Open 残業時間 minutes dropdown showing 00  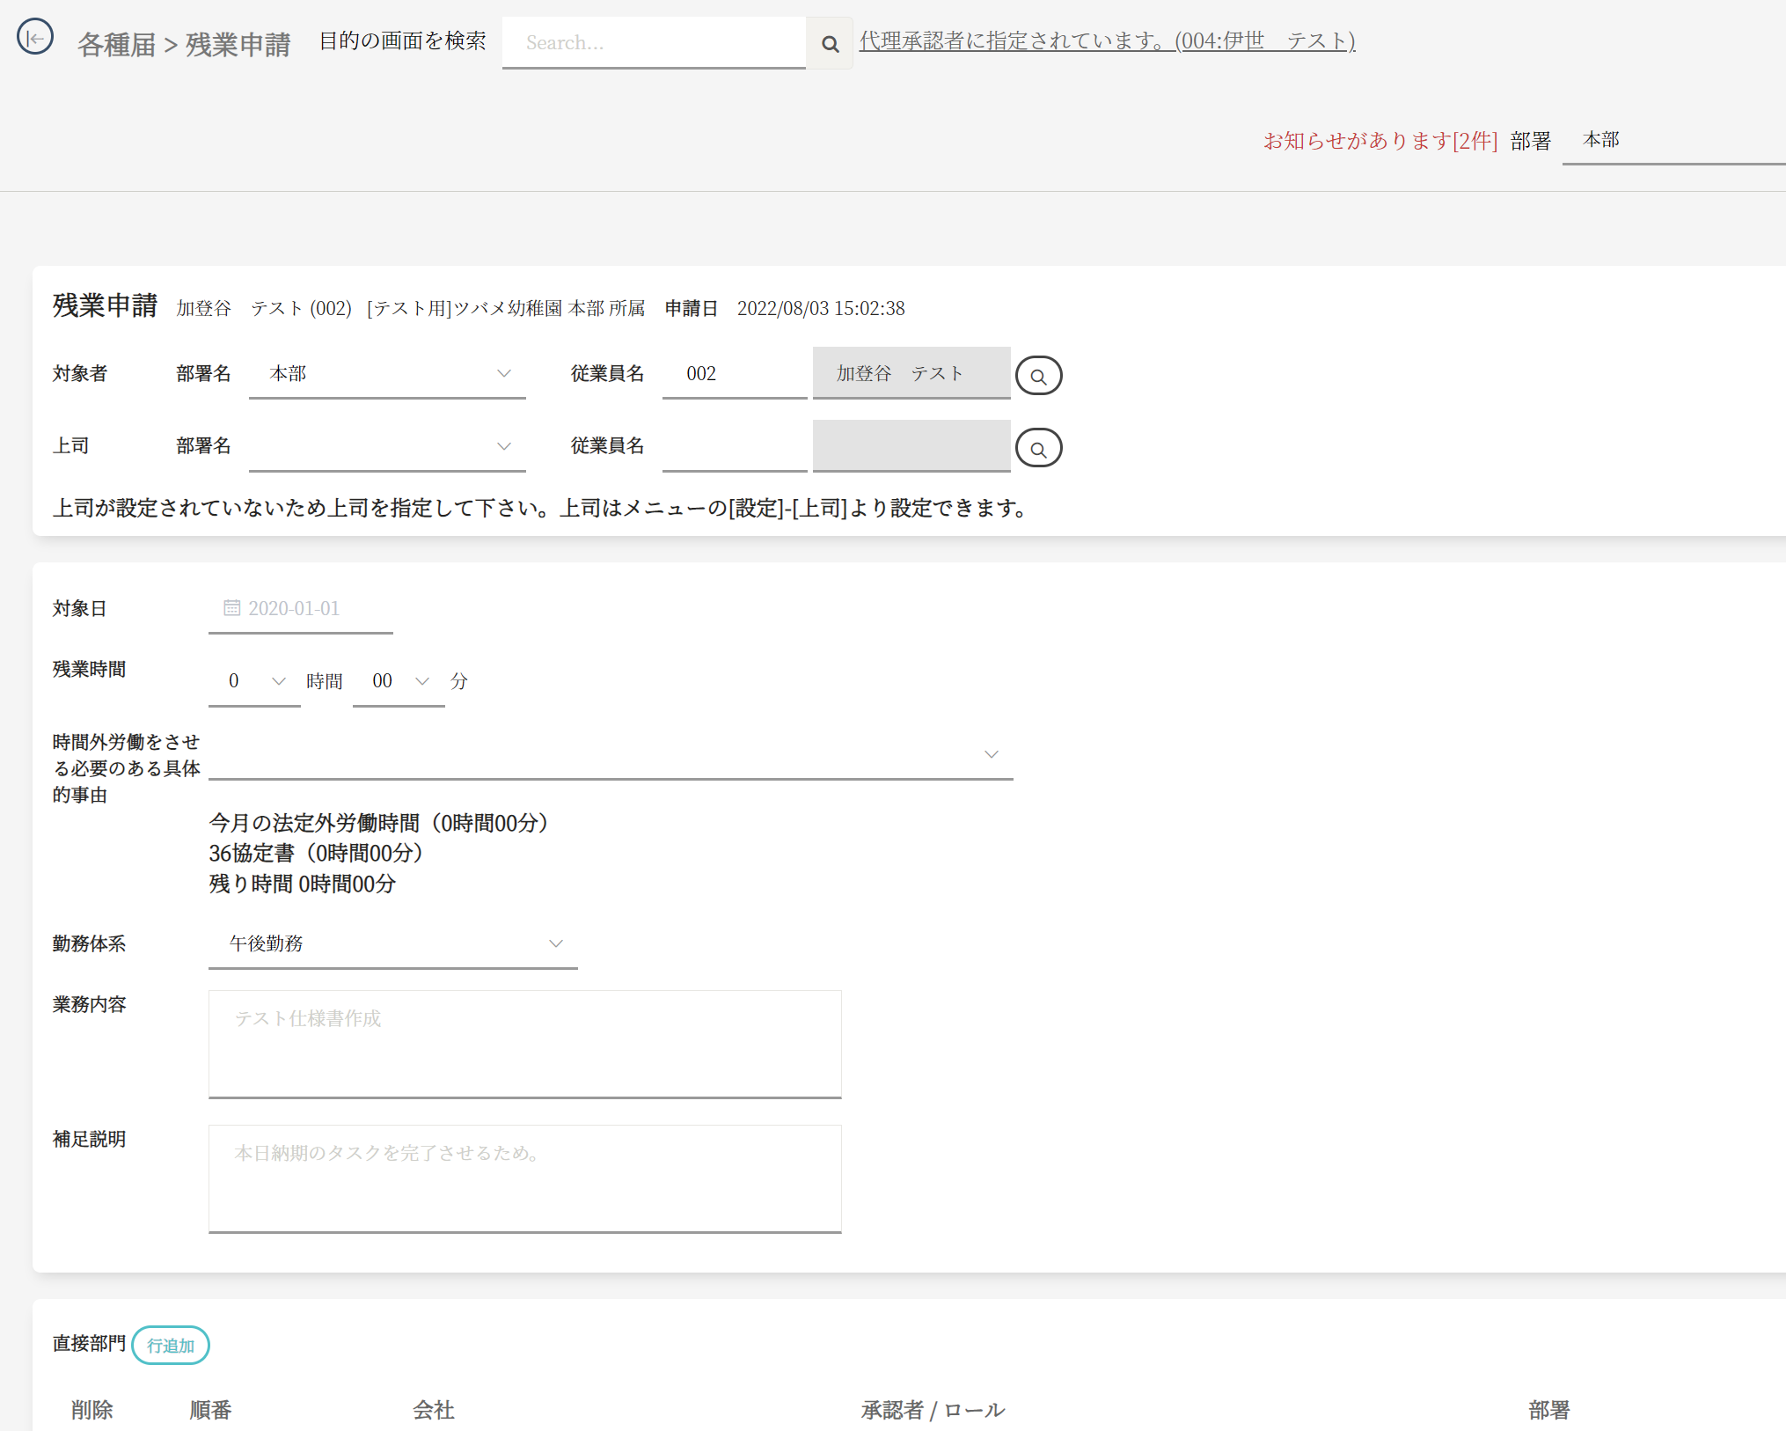pos(399,681)
